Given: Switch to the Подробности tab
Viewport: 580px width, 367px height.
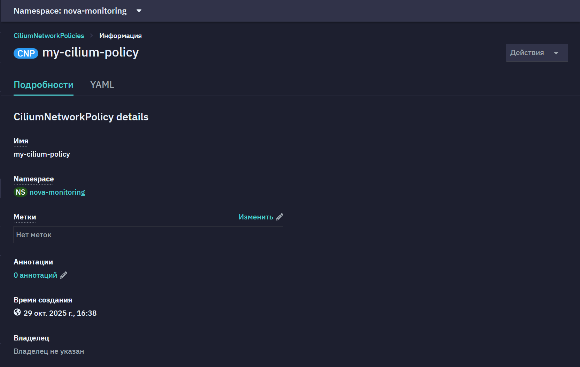Looking at the screenshot, I should pyautogui.click(x=44, y=85).
